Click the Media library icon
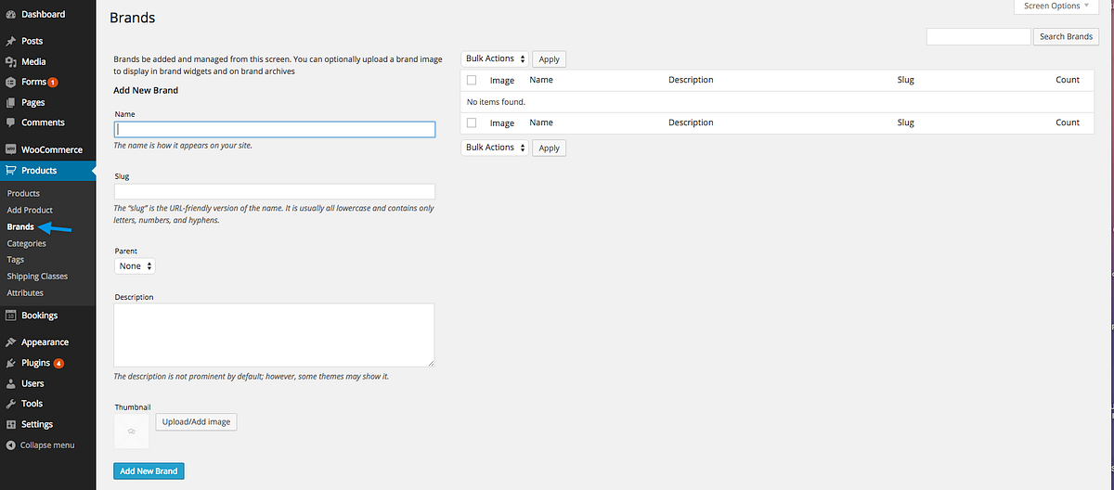 [x=10, y=61]
